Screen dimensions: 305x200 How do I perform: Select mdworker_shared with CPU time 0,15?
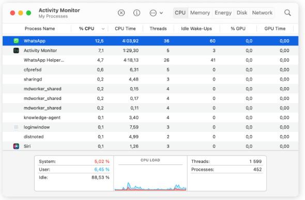coord(150,89)
